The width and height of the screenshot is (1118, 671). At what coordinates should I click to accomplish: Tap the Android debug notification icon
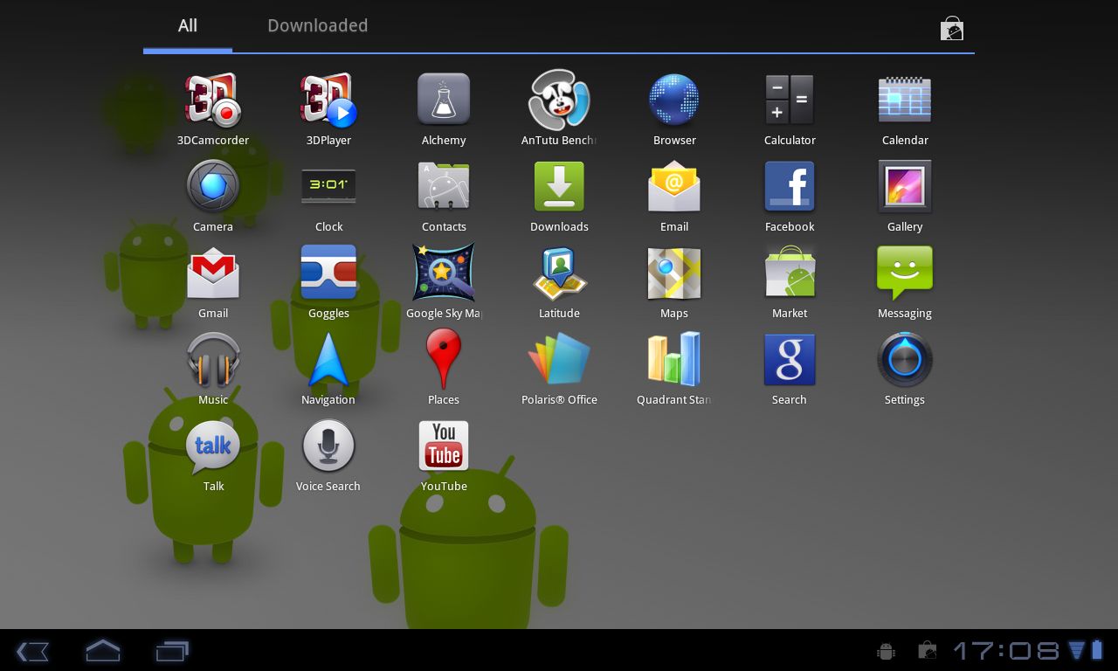[886, 651]
